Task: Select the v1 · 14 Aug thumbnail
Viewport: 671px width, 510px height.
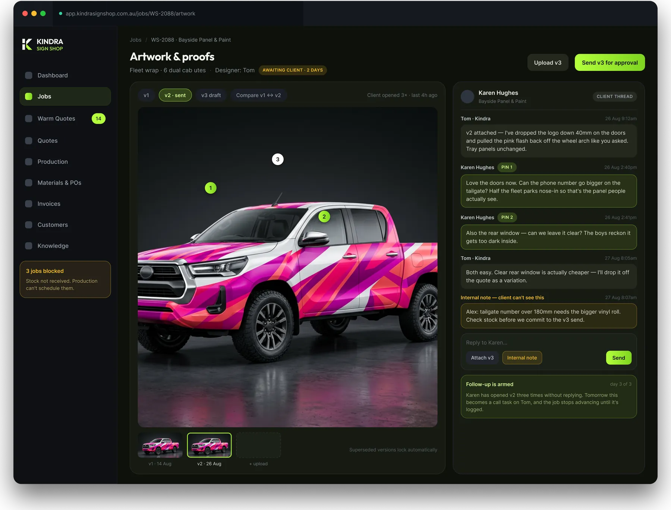Action: click(x=160, y=445)
